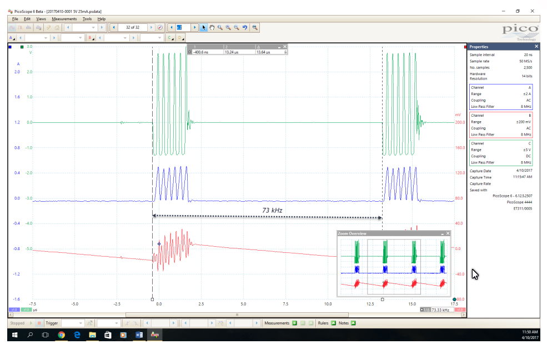Undo the last zoom

pyautogui.click(x=245, y=27)
